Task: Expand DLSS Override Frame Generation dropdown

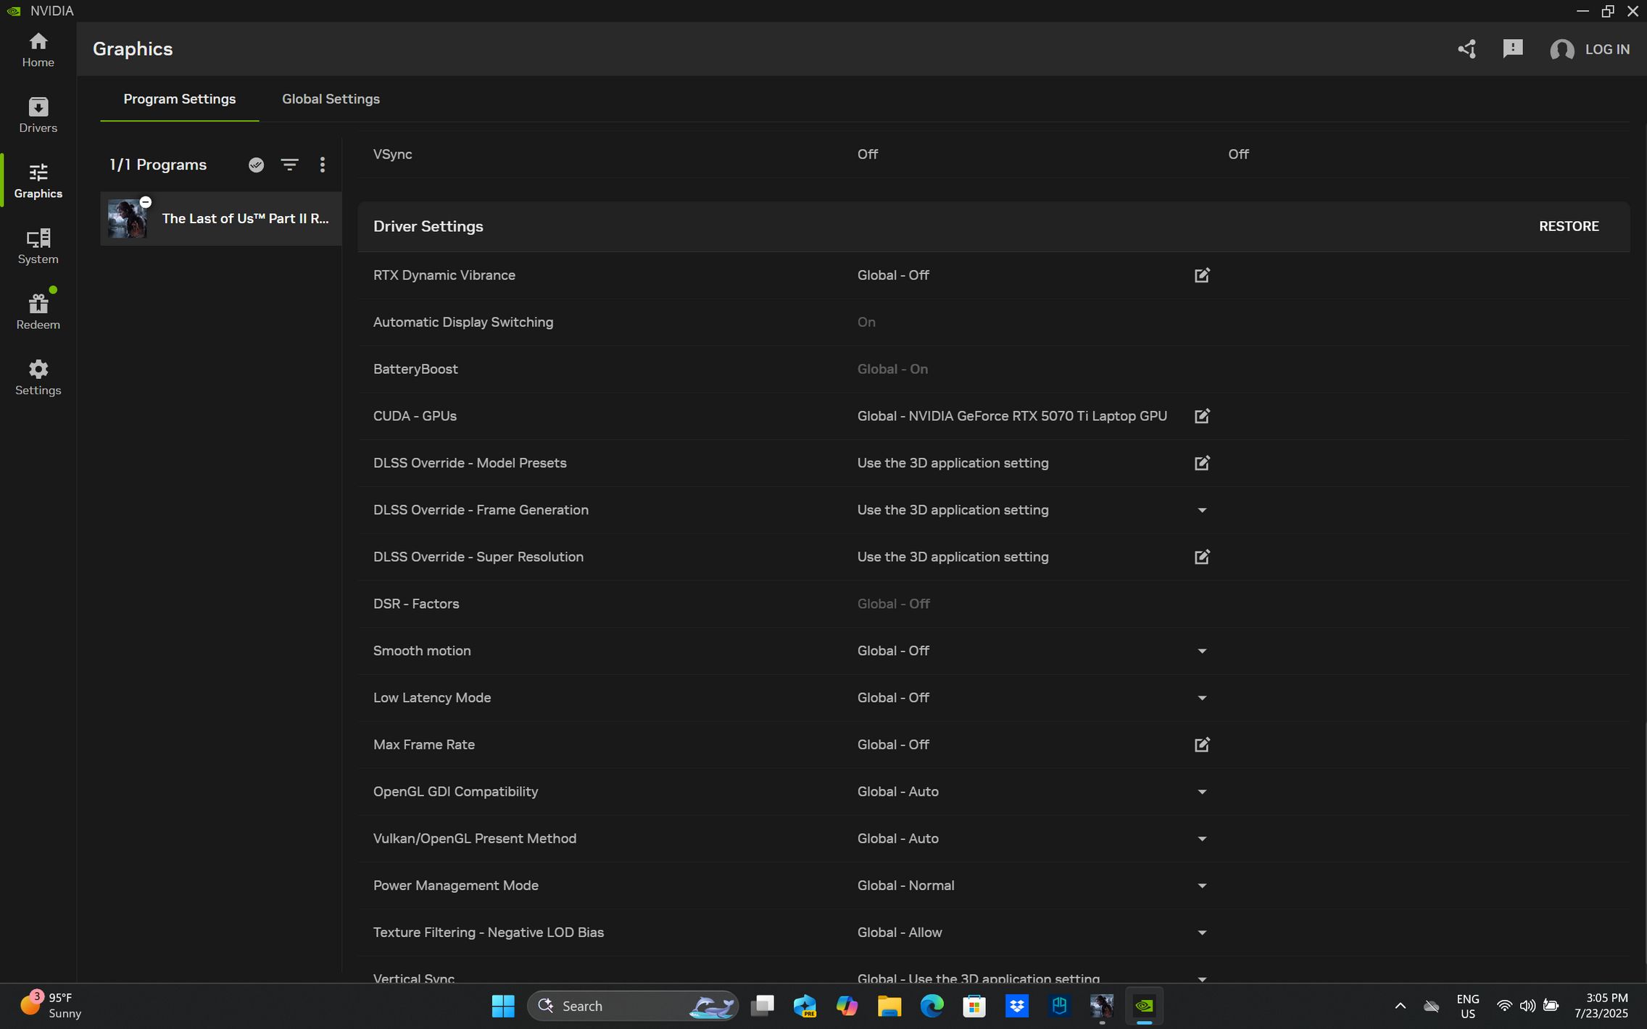Action: (1202, 510)
